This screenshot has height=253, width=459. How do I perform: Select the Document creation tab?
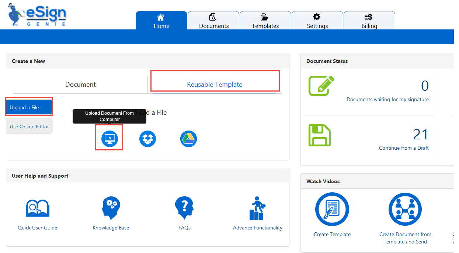click(80, 84)
